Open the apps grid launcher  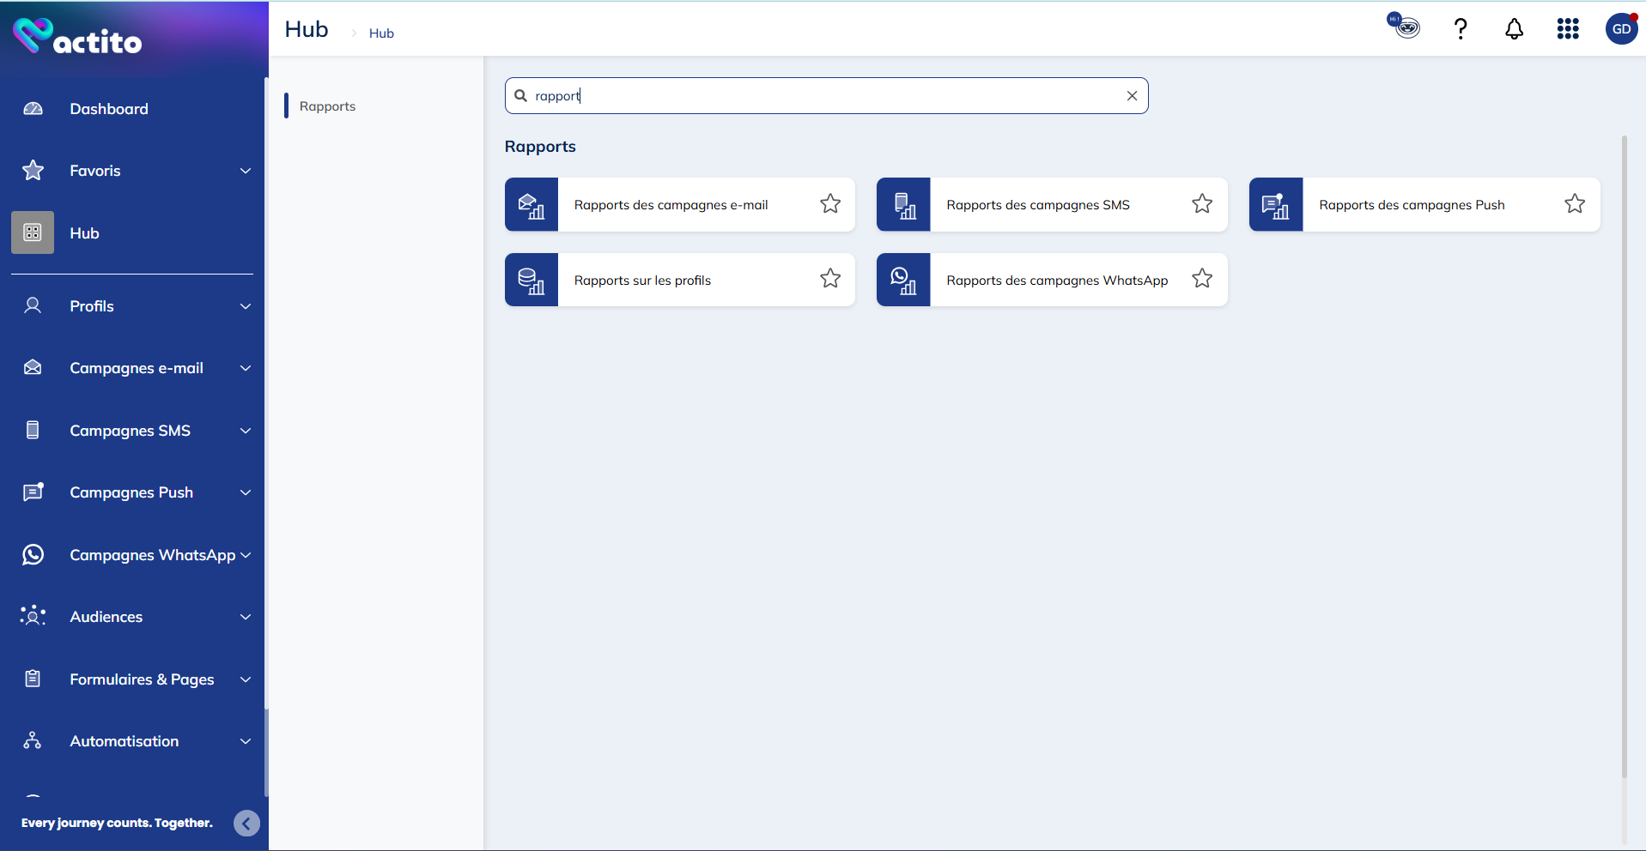[1567, 29]
